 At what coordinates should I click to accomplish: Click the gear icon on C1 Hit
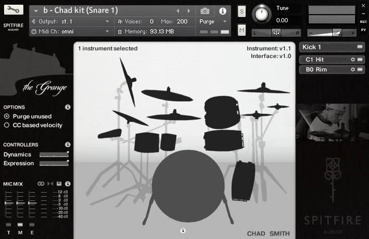click(353, 60)
